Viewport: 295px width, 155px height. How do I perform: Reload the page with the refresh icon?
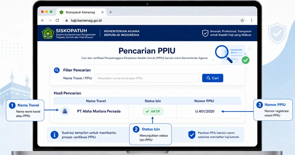pyautogui.click(x=57, y=20)
